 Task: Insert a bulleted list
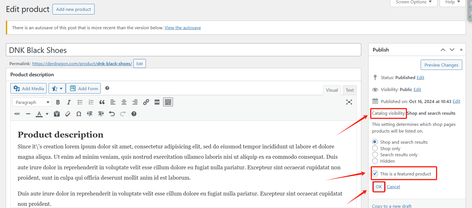[80, 102]
